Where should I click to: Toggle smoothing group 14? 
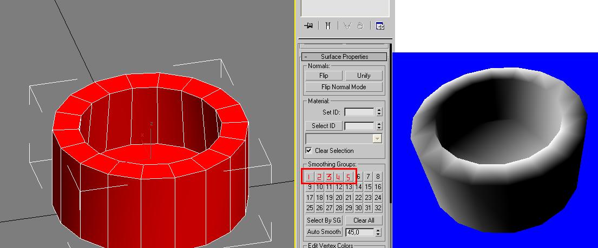click(x=358, y=187)
